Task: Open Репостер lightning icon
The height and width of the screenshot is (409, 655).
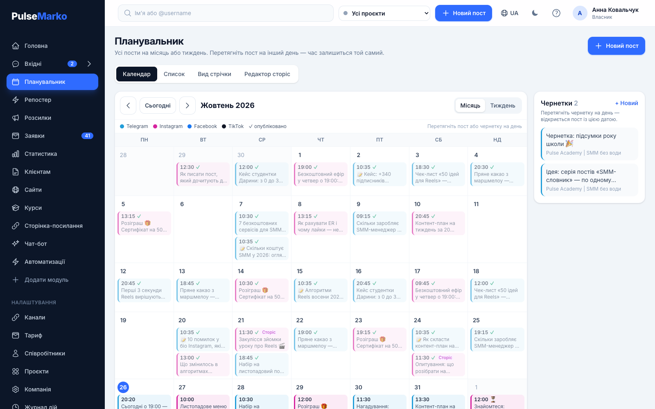Action: click(x=16, y=100)
